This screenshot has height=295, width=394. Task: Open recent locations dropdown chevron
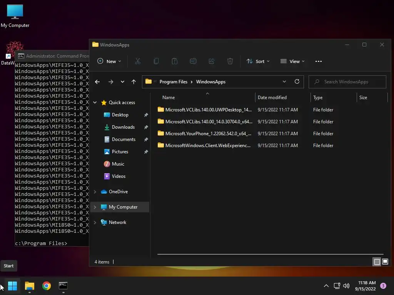122,82
